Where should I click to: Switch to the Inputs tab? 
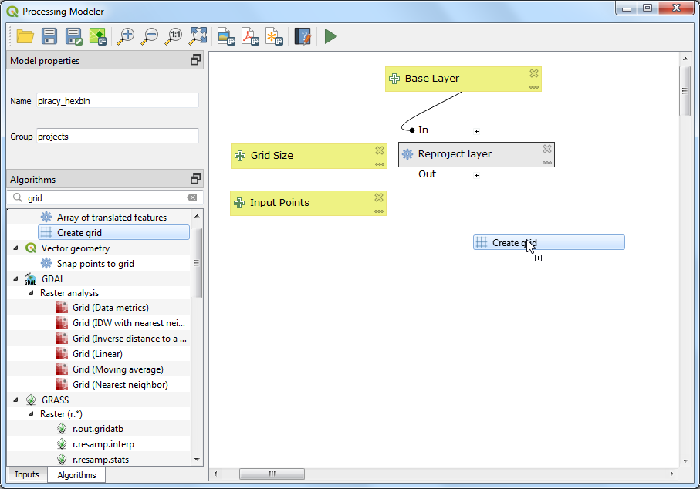pyautogui.click(x=26, y=474)
